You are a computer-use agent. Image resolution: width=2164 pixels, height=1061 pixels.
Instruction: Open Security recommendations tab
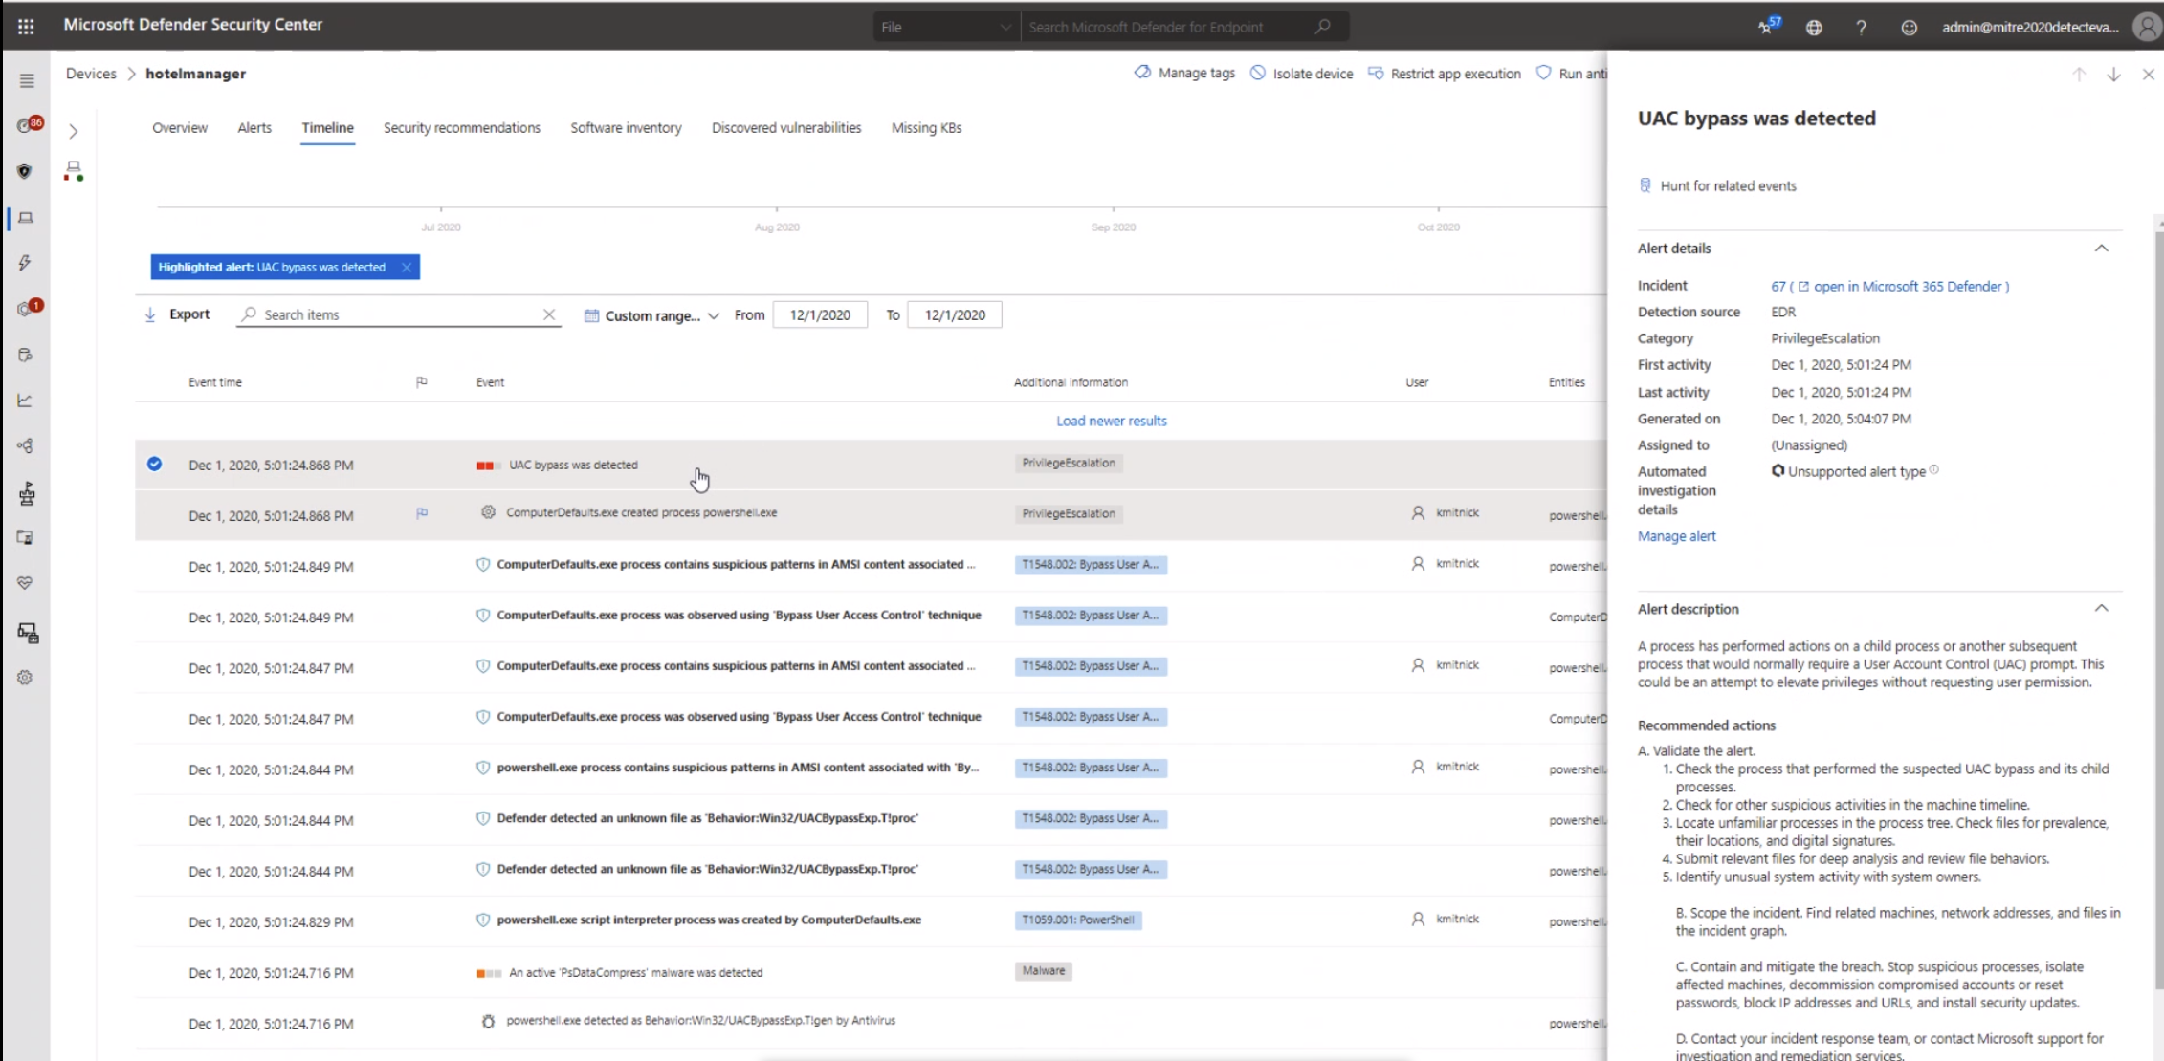pos(462,128)
